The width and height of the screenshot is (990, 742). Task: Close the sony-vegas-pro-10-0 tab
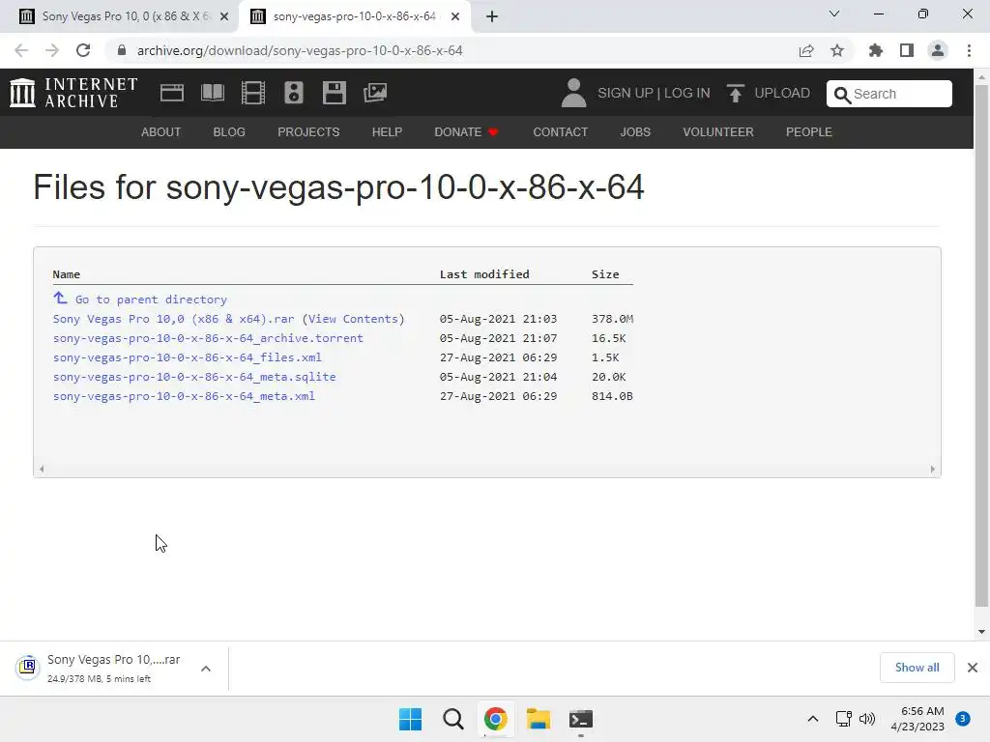455,16
